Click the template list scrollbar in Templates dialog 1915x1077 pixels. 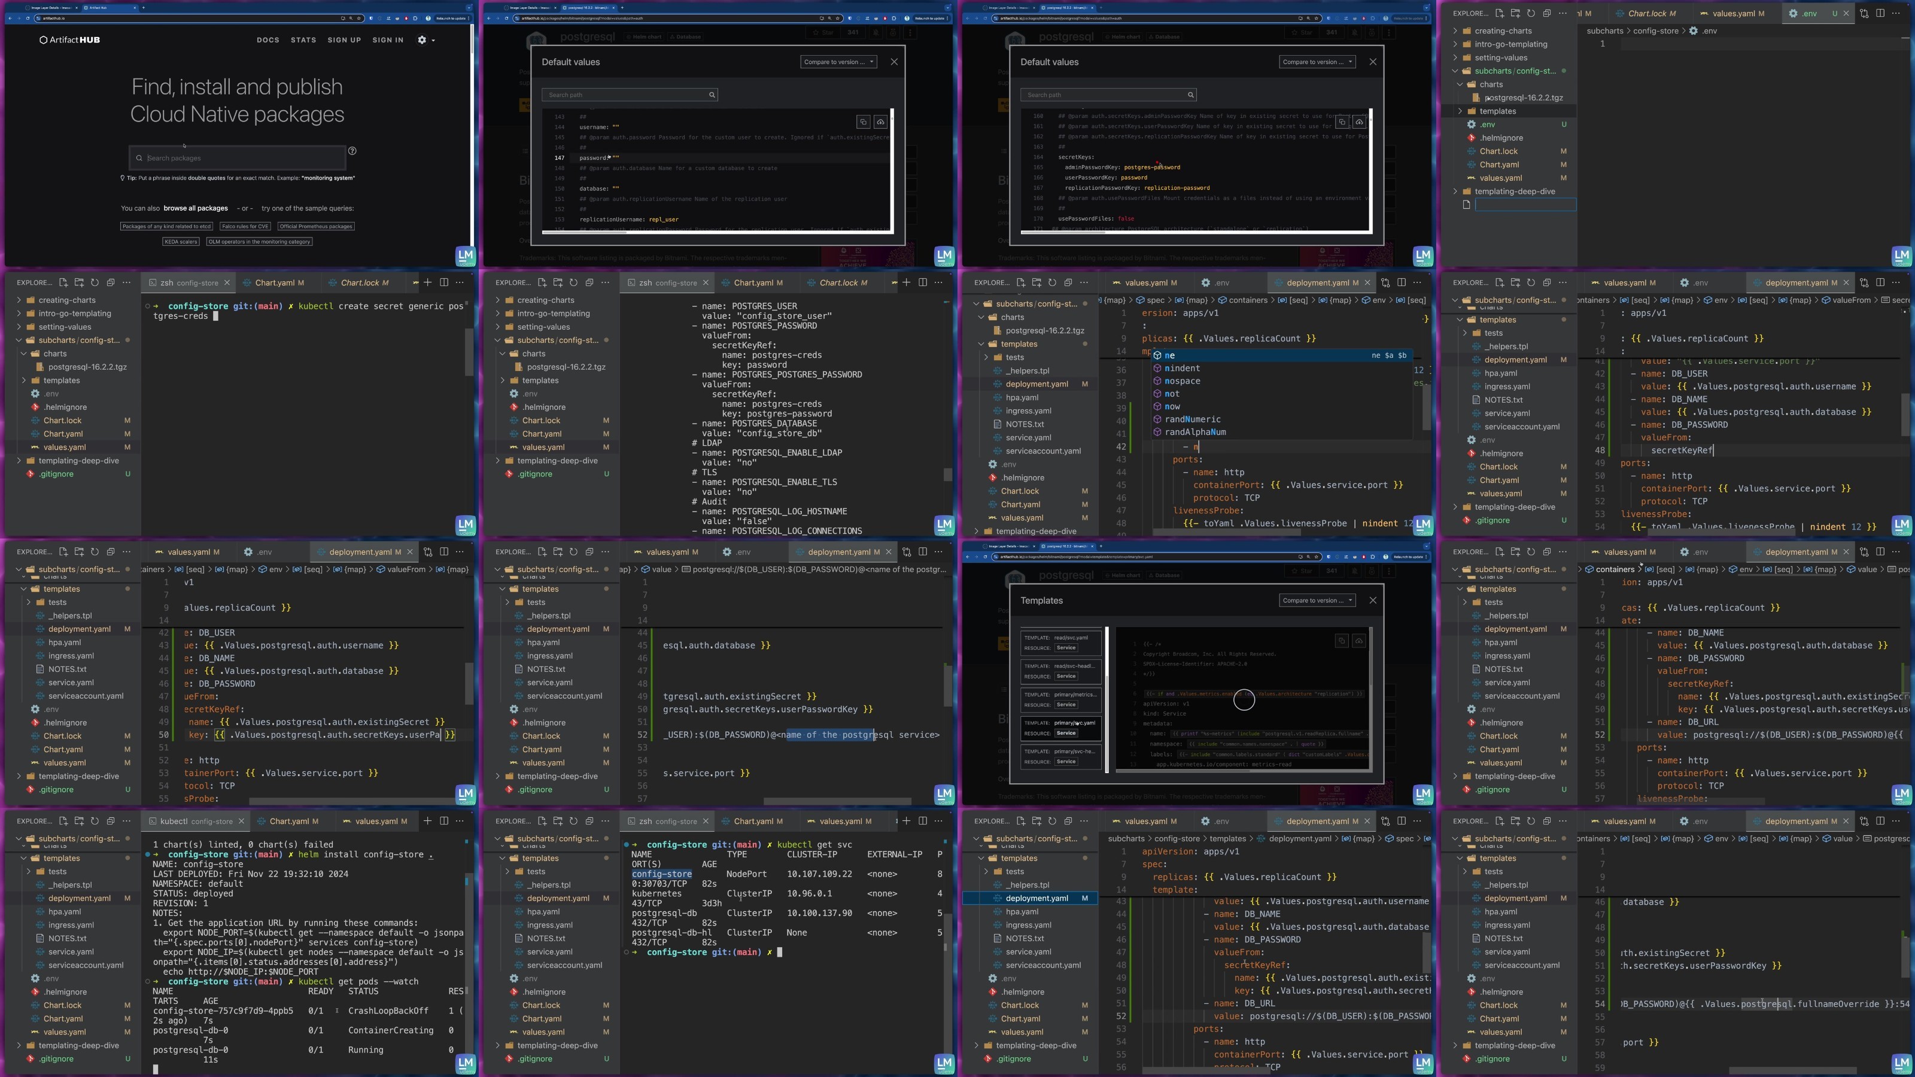coord(1107,699)
